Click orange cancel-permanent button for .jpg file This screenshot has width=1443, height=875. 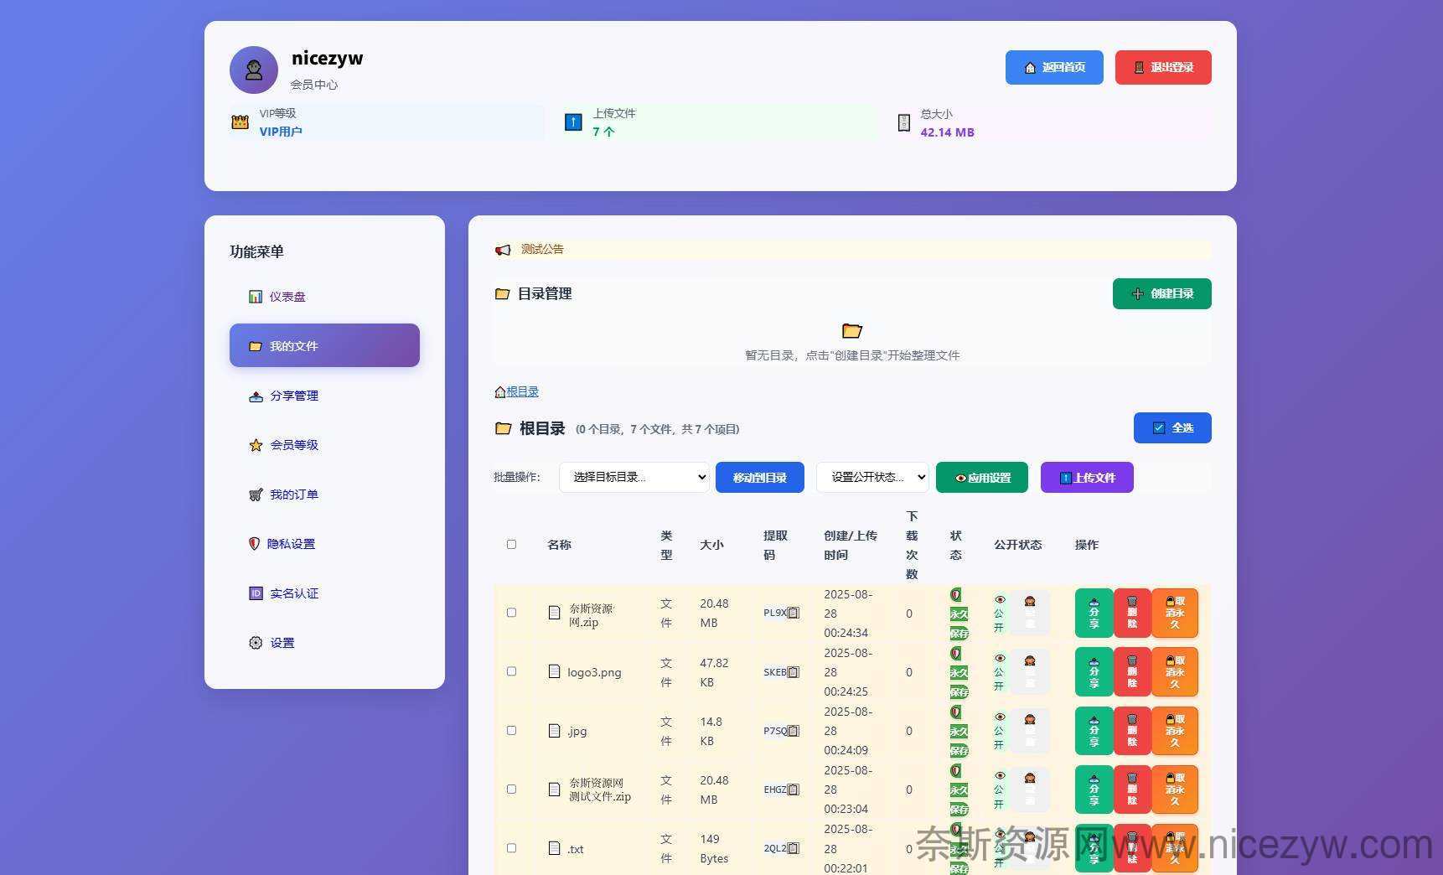click(x=1174, y=730)
